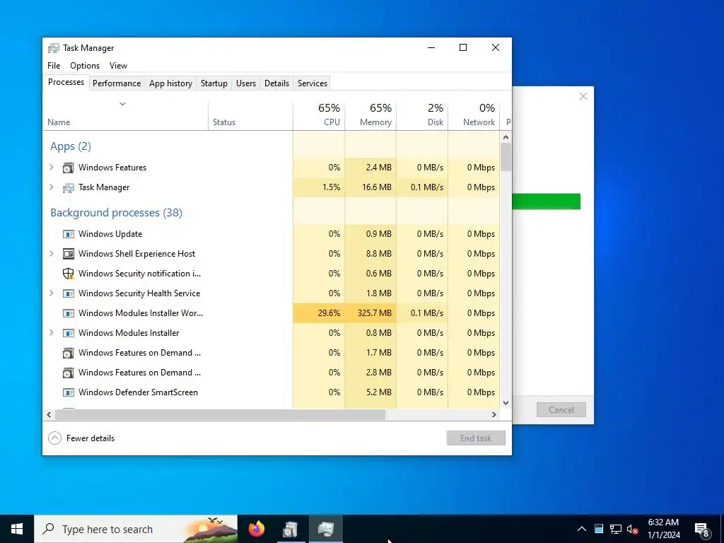Viewport: 724px width, 543px height.
Task: Click the Windows Security Health Service icon
Action: click(x=68, y=293)
